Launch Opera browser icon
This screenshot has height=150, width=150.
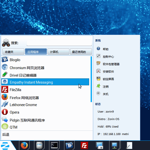[x=5, y=112]
